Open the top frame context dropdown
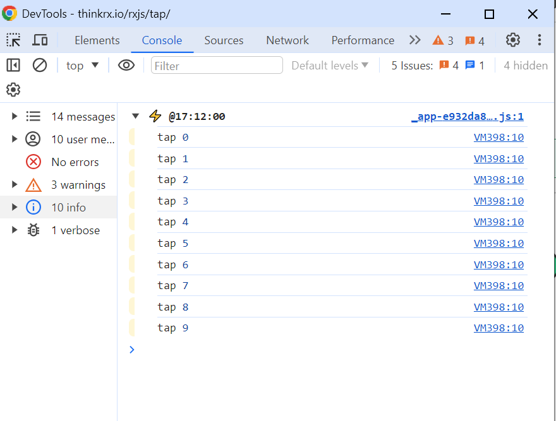556x421 pixels. 81,65
